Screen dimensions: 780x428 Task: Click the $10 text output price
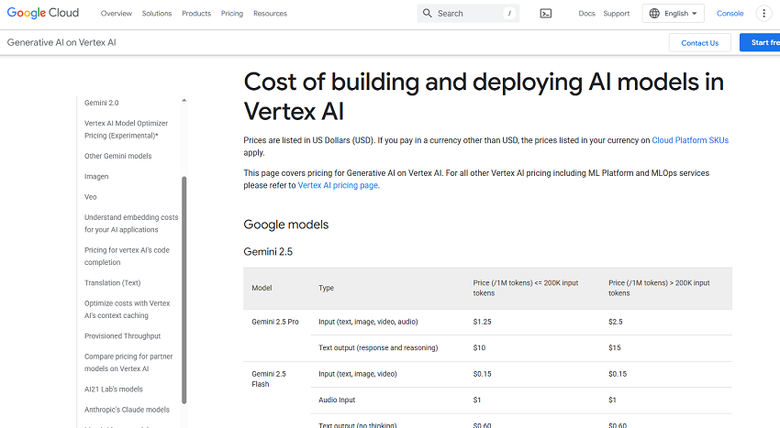point(479,348)
